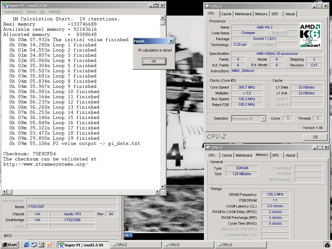Open the notepad-with-pencil quick launch icon
332x249 pixels.
point(41,245)
